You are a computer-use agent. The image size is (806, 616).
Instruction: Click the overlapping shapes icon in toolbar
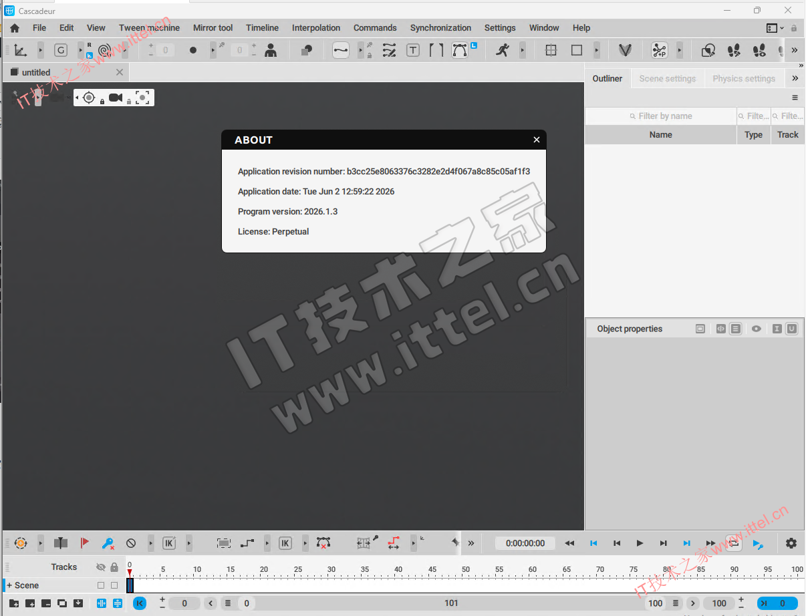[x=307, y=50]
